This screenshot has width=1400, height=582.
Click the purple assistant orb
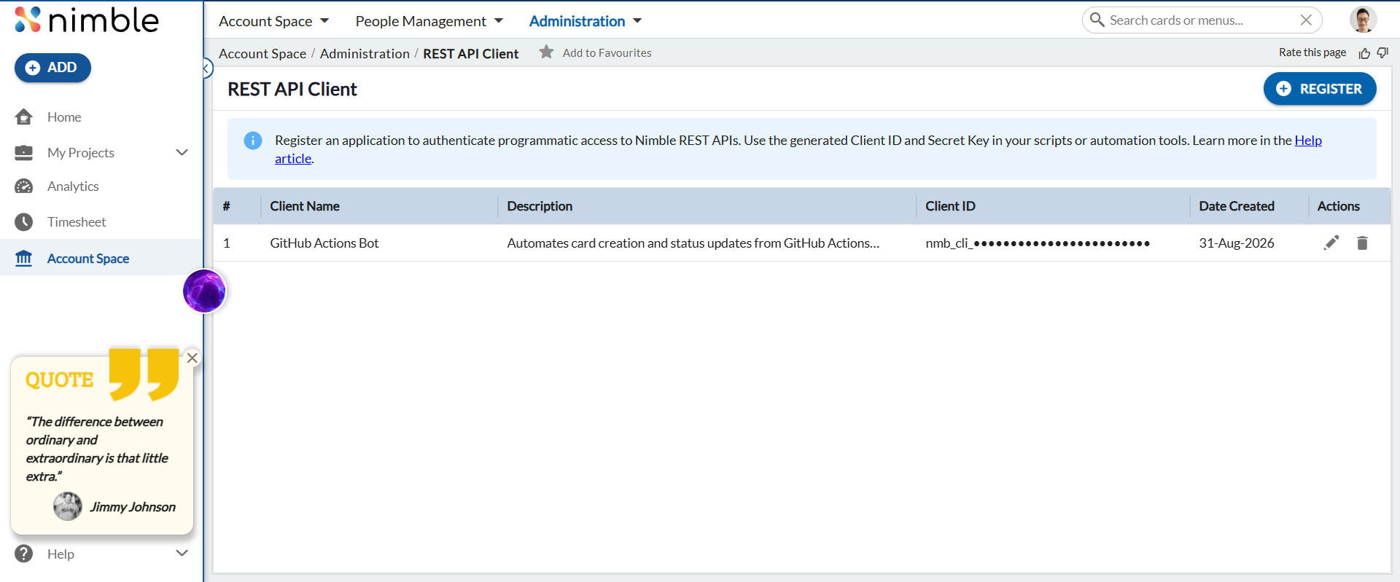[x=204, y=291]
